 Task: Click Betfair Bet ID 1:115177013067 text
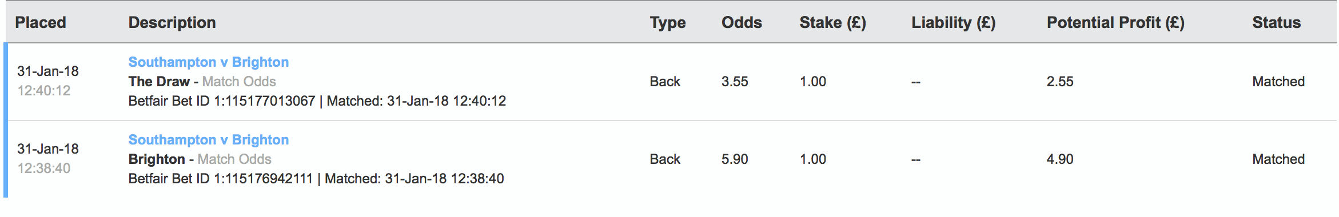pyautogui.click(x=222, y=101)
